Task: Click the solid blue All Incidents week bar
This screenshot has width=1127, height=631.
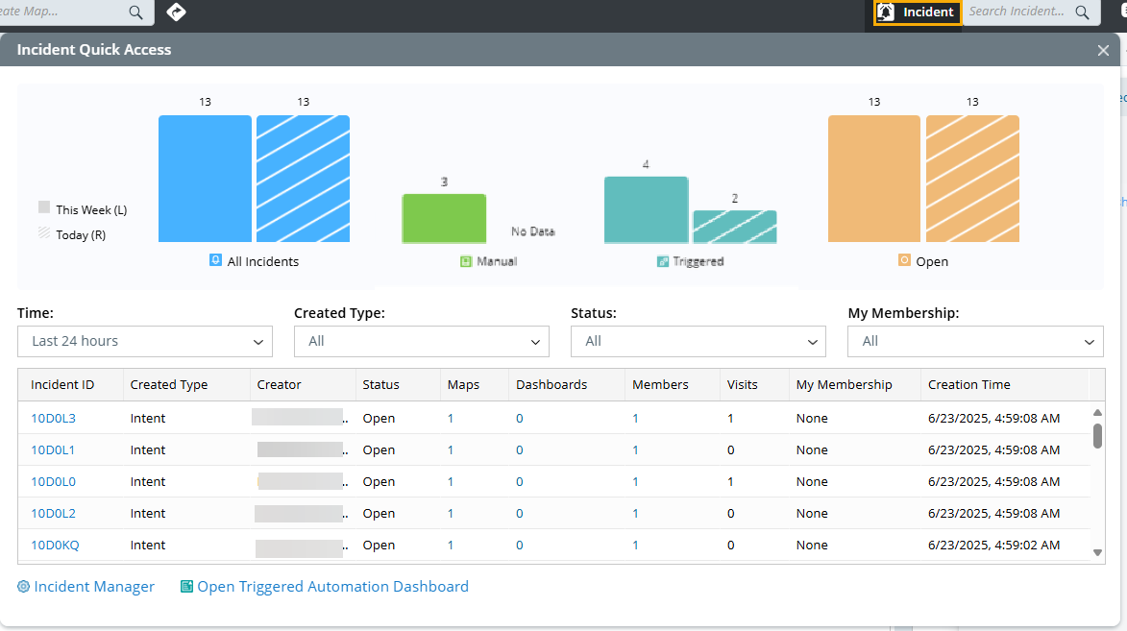Action: (205, 179)
